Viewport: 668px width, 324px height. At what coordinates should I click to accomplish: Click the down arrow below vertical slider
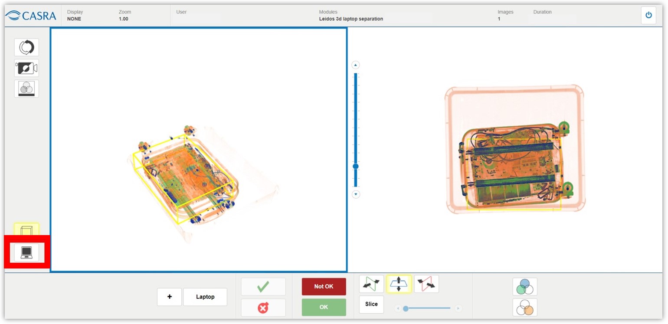click(x=356, y=194)
